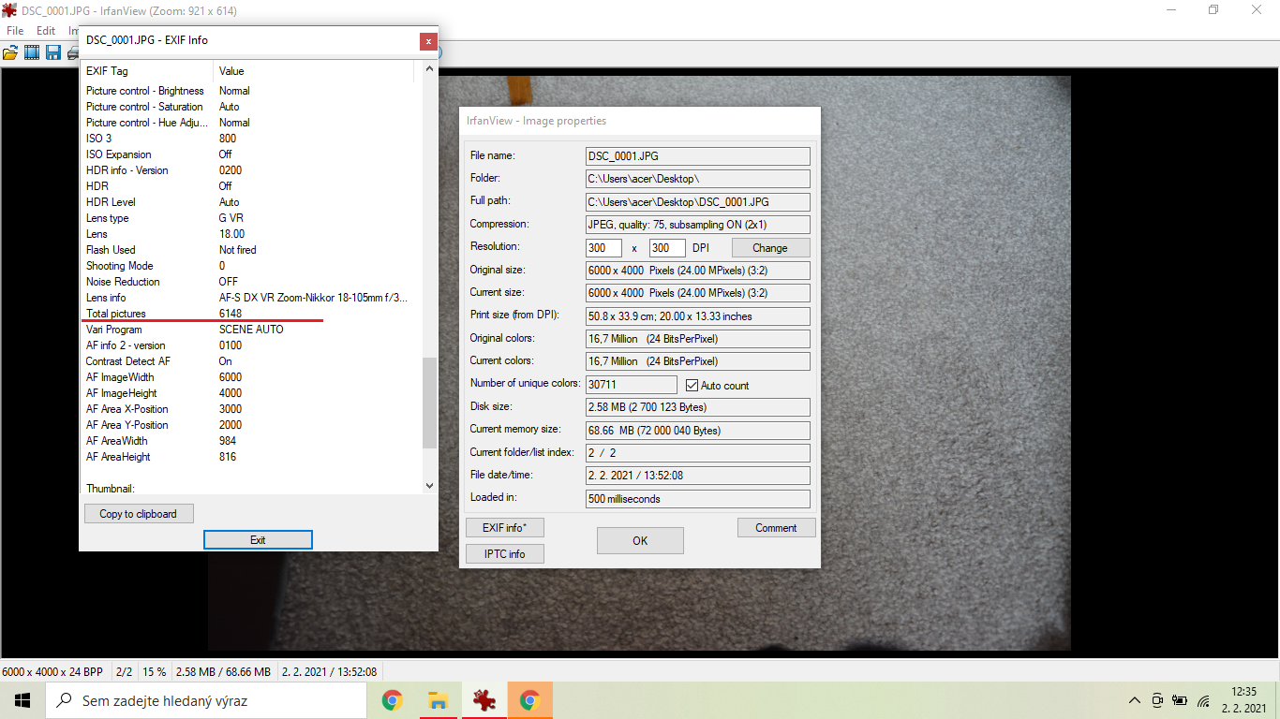Select the AF AreaHeight row
The image size is (1280, 719).
point(251,457)
